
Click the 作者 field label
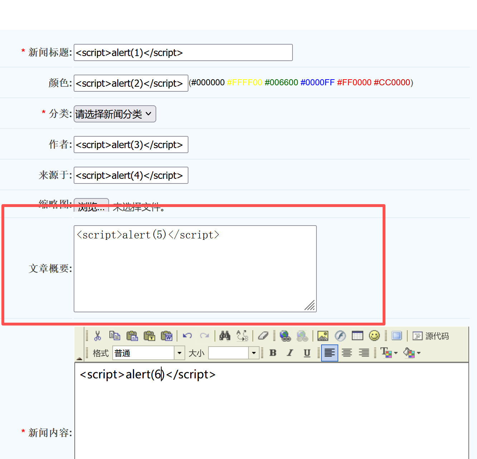point(60,145)
